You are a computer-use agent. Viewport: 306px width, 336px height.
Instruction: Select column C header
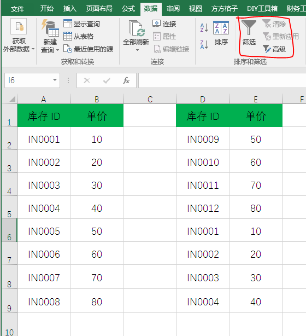tap(150, 99)
